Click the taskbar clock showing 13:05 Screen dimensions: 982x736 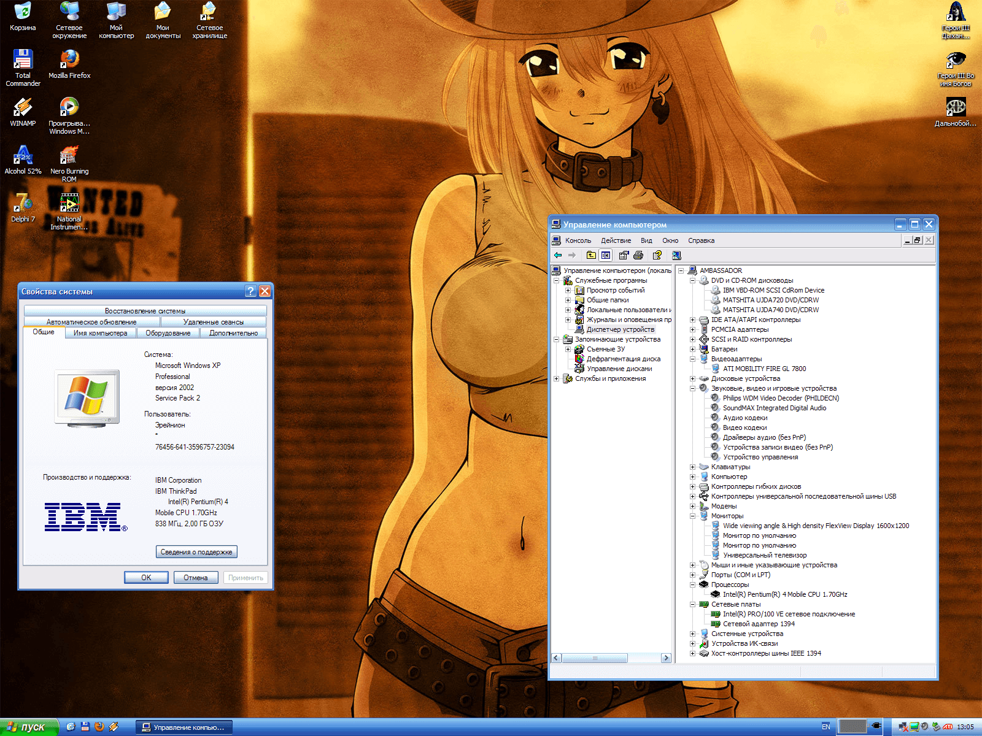pyautogui.click(x=965, y=727)
